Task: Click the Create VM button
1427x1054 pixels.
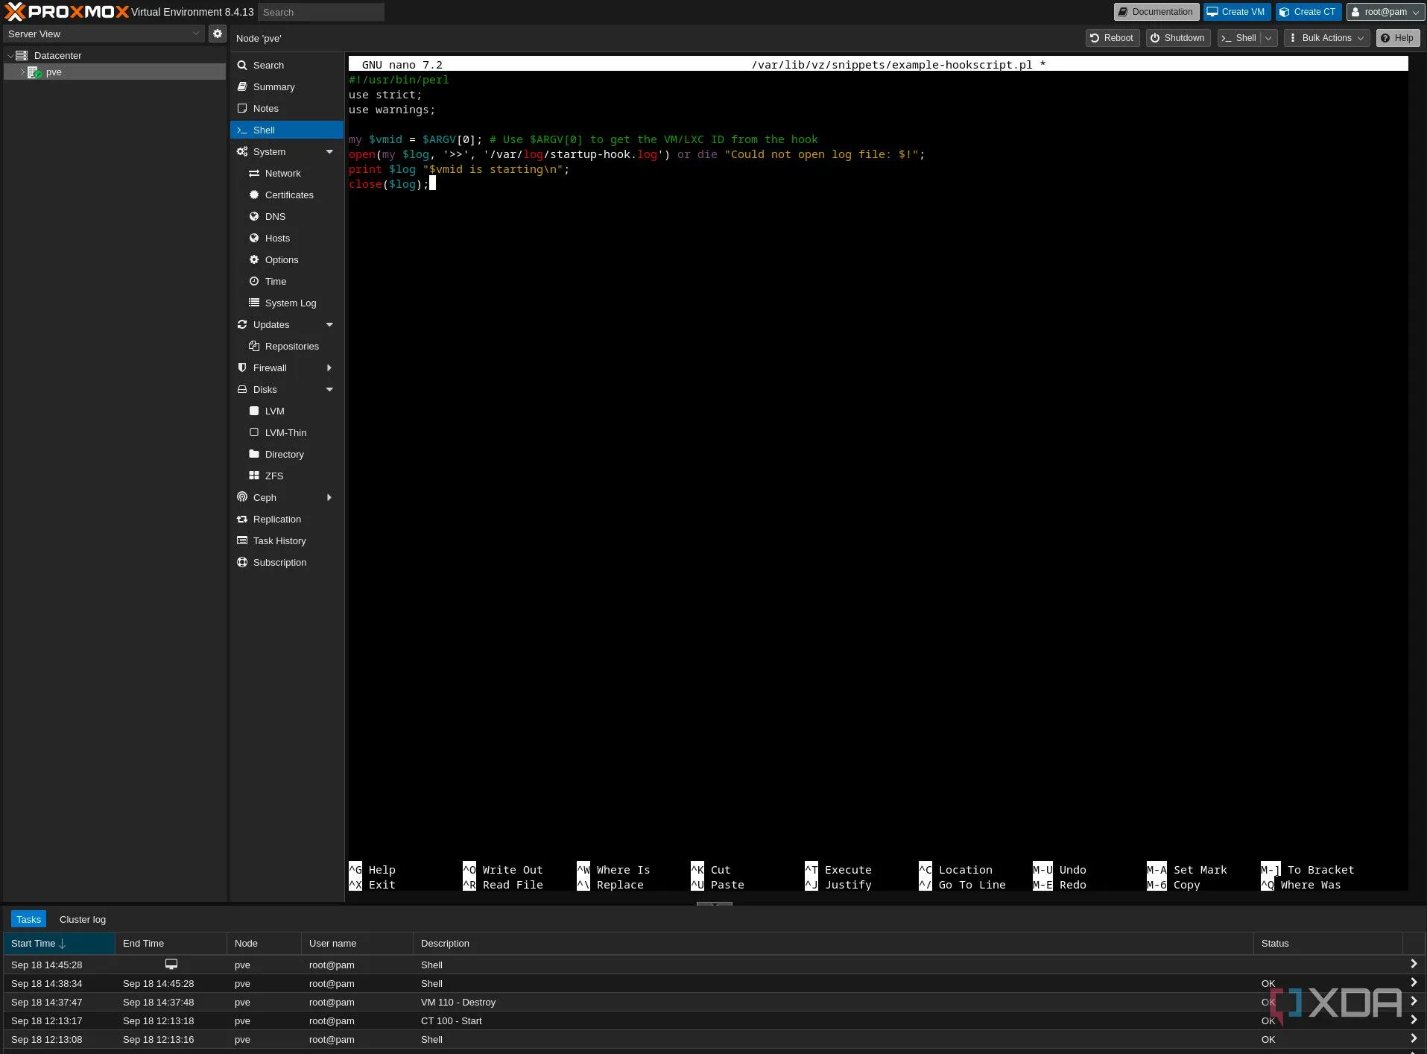Action: pos(1235,12)
